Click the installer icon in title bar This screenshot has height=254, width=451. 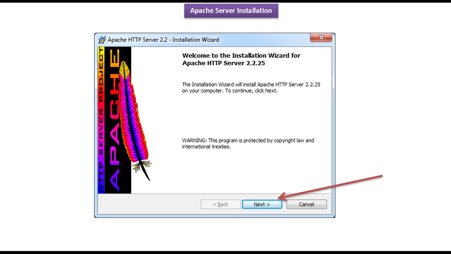tap(102, 40)
